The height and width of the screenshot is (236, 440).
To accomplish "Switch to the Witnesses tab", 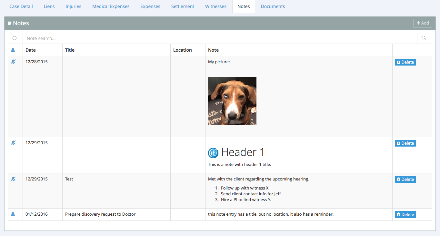I will tap(216, 6).
